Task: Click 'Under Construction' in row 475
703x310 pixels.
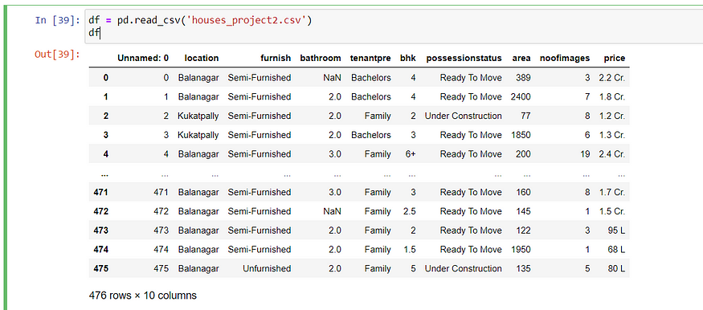Action: (x=464, y=269)
